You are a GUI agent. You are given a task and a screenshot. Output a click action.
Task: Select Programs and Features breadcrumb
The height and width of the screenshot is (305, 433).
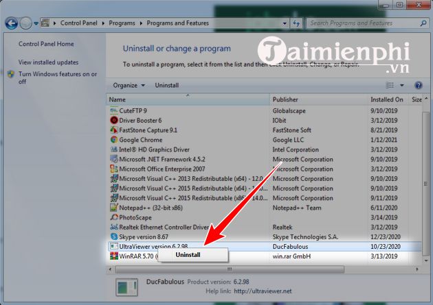(177, 23)
